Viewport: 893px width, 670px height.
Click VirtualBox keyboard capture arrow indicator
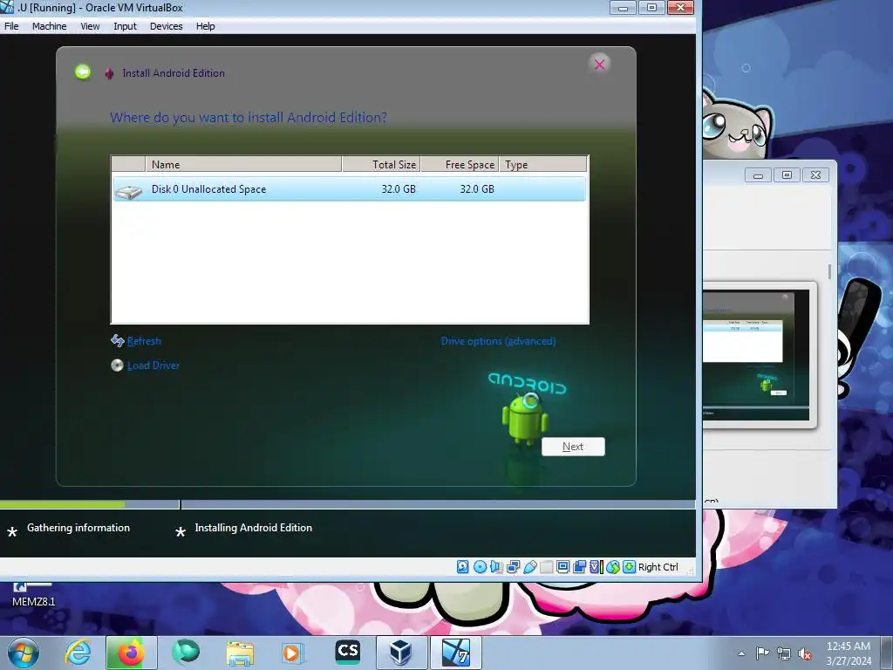[x=629, y=567]
